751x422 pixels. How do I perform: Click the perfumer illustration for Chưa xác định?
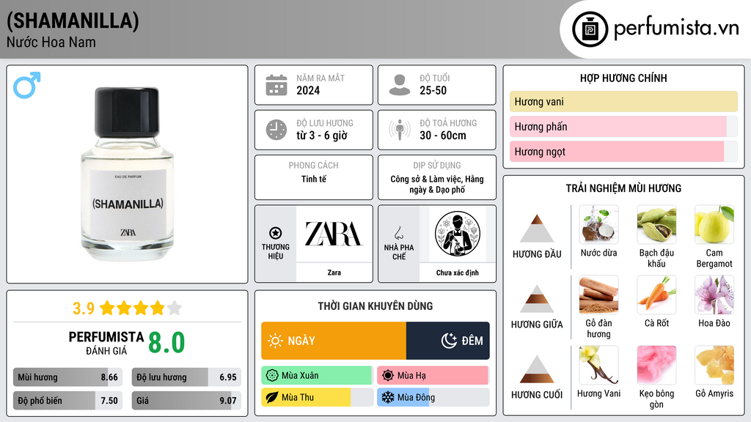point(458,234)
